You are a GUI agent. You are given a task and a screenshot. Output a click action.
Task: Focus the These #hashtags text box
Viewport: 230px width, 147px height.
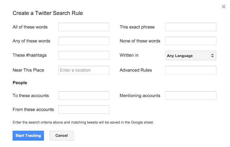(x=84, y=55)
